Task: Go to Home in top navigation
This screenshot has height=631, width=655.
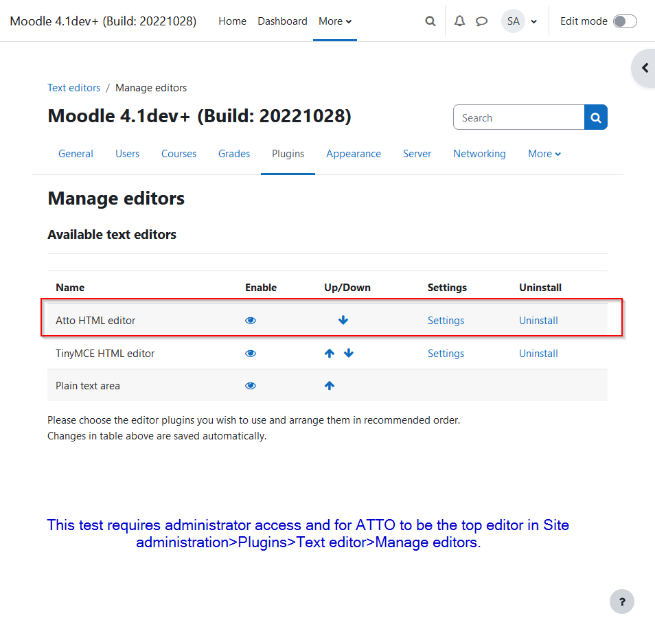Action: tap(232, 21)
